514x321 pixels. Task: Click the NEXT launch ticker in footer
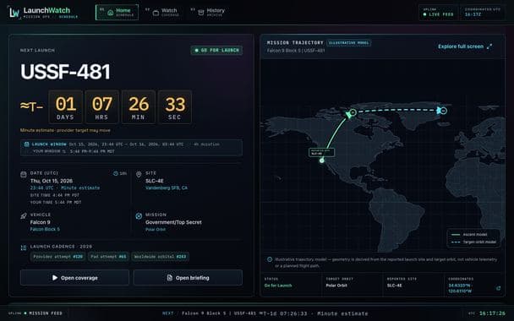pos(265,313)
